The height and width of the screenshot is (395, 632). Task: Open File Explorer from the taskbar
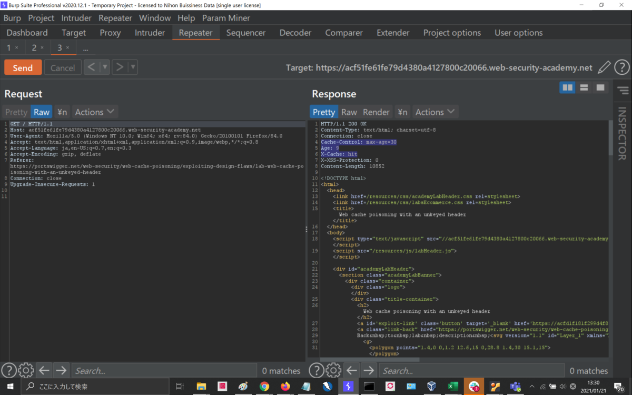(x=201, y=386)
